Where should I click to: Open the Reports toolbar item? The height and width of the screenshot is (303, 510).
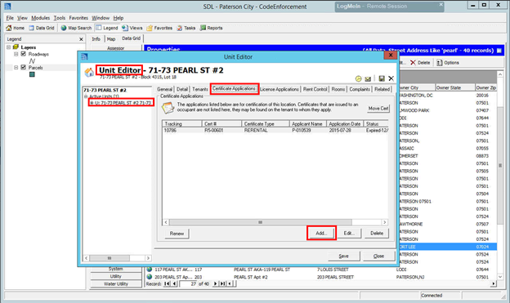pyautogui.click(x=211, y=28)
